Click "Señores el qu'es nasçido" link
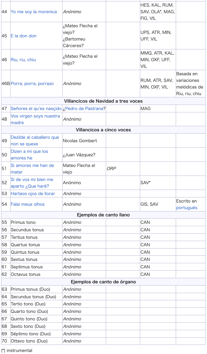Viewport: 207px width, 354px height. pyautogui.click(x=36, y=109)
